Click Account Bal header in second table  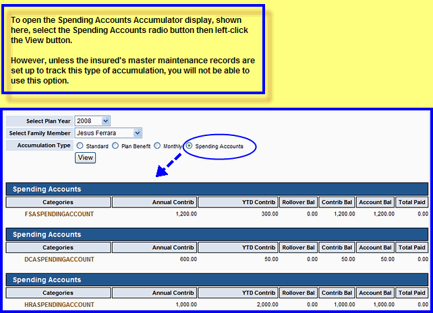(x=376, y=247)
